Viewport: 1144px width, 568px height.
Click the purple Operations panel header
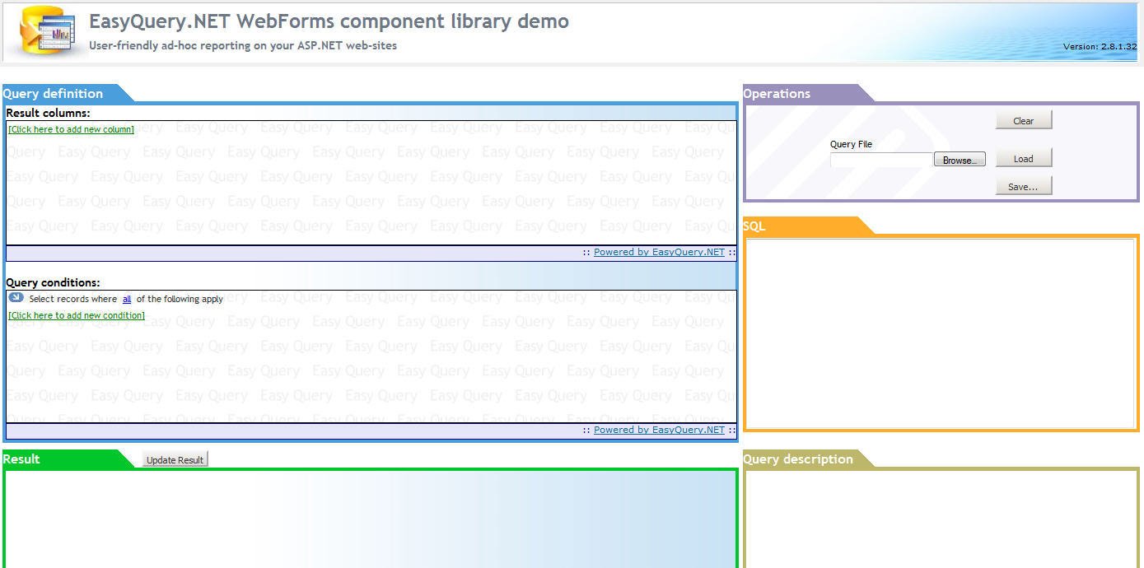[777, 93]
